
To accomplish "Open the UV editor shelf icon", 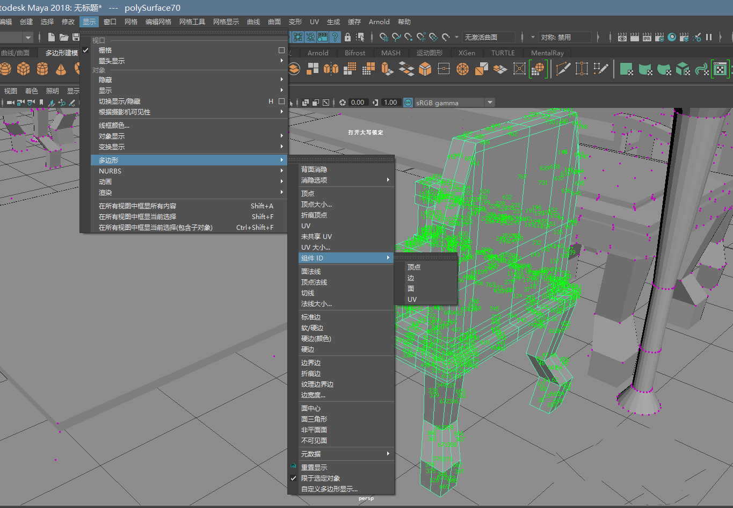I will (x=720, y=69).
